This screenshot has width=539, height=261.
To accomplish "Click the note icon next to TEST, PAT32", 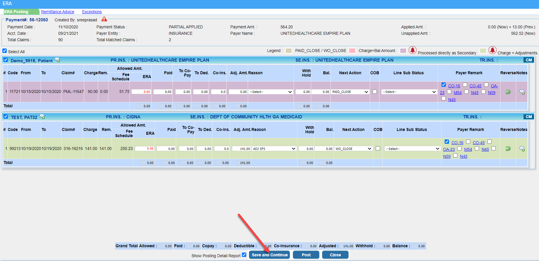I will tap(42, 117).
